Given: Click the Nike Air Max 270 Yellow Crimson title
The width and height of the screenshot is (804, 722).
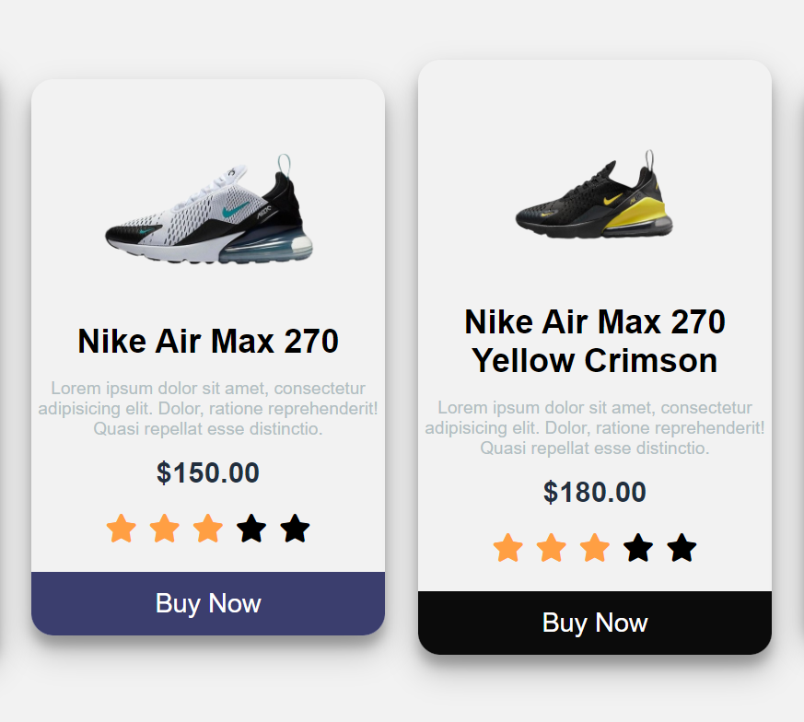Looking at the screenshot, I should click(x=595, y=341).
